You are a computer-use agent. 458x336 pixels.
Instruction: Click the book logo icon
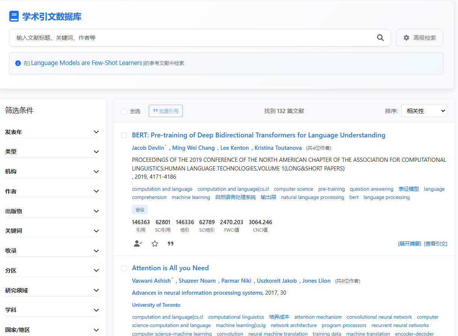click(x=14, y=17)
